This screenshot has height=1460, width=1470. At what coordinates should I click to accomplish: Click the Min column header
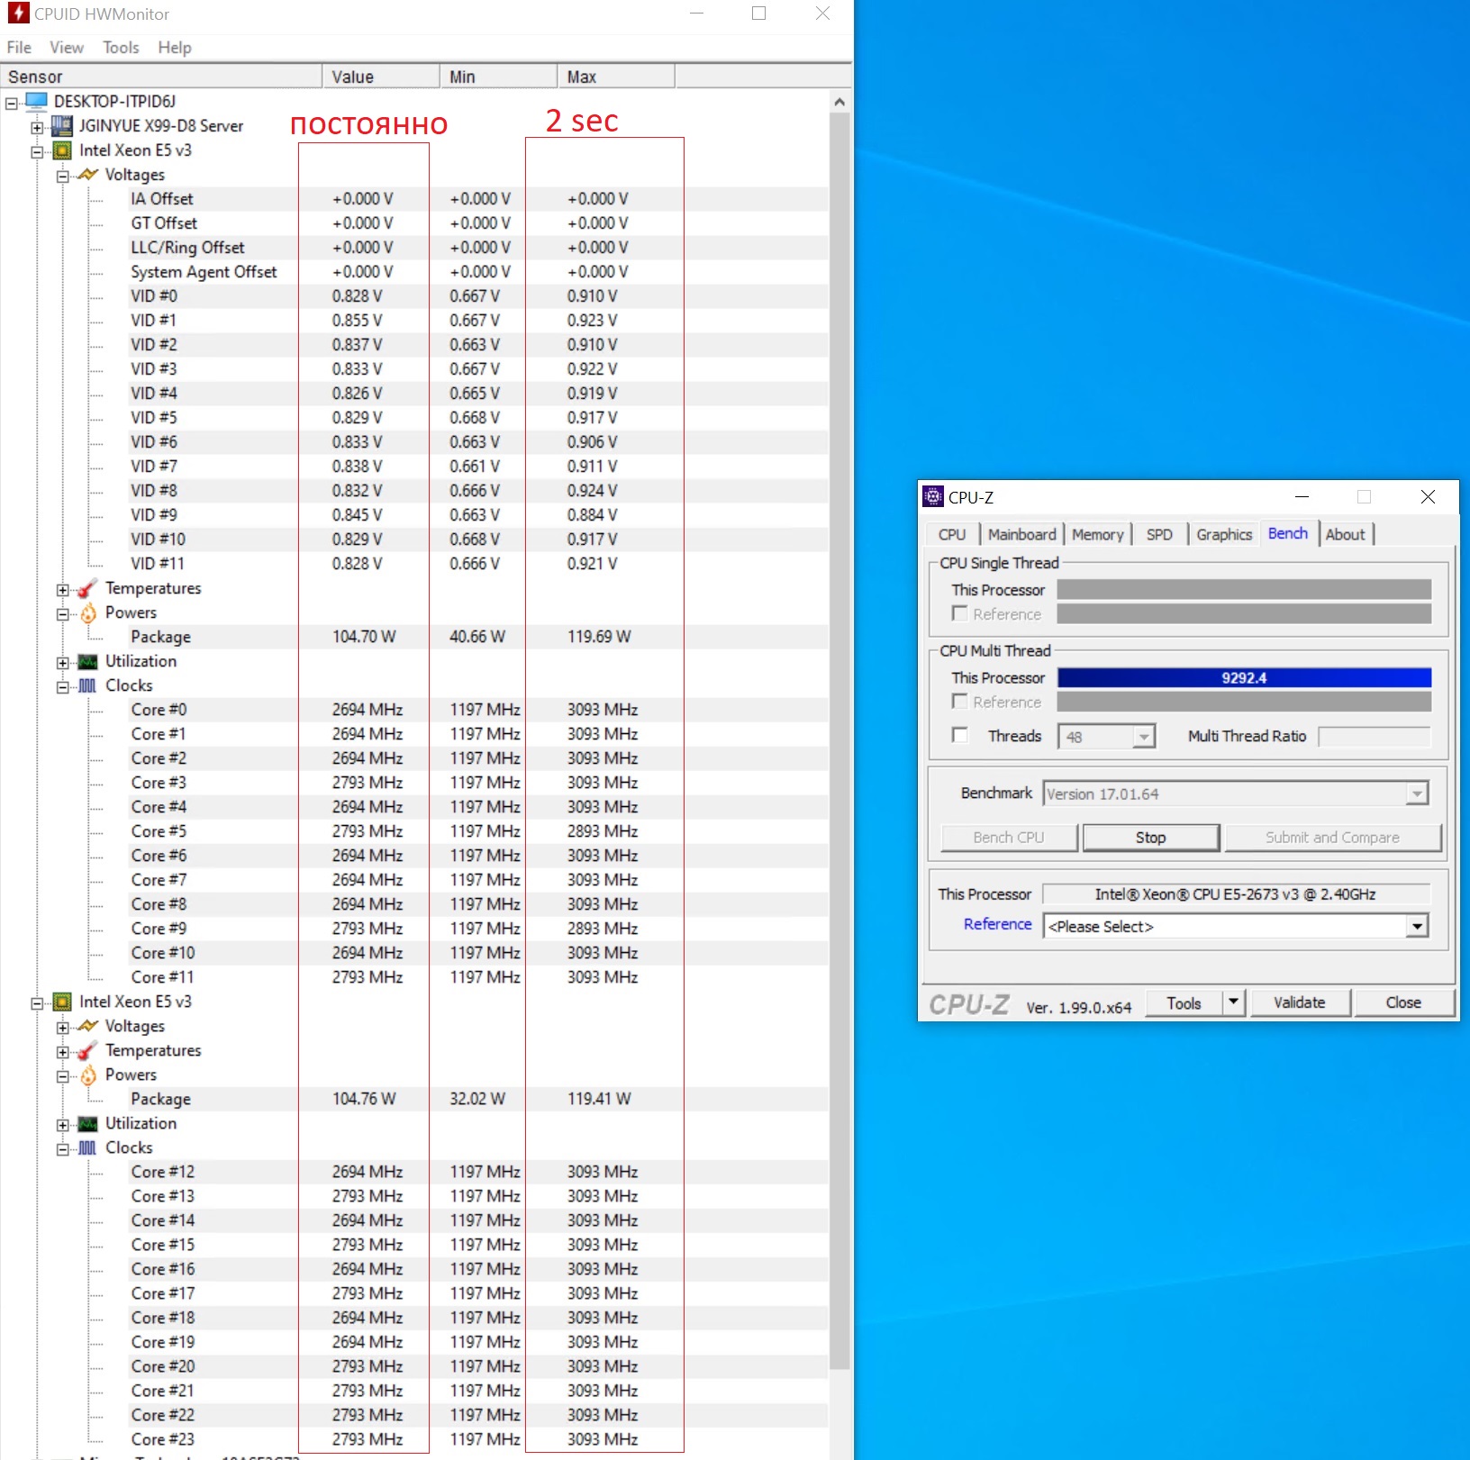(x=499, y=77)
